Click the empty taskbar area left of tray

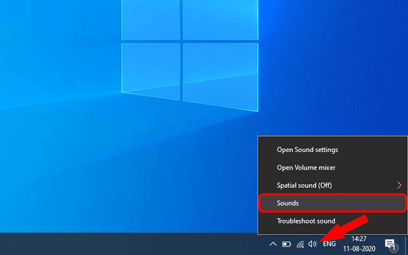(121, 244)
